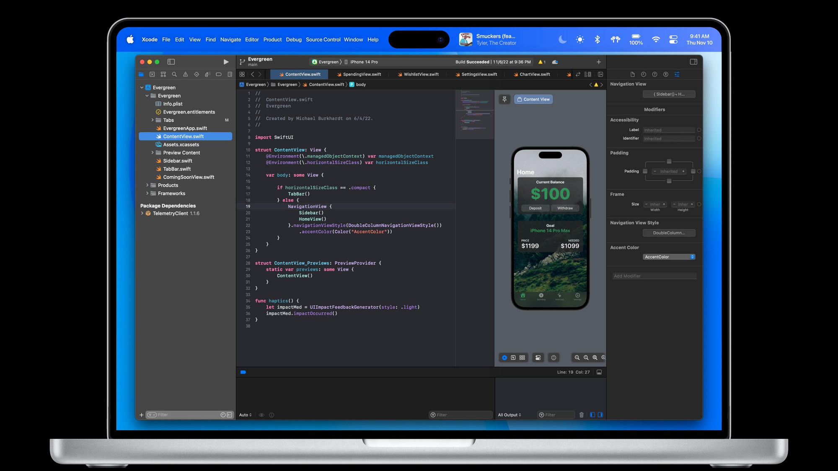Screen dimensions: 838x471
Task: Open the Find navigator magnifier icon
Action: coord(174,75)
